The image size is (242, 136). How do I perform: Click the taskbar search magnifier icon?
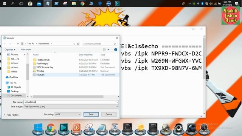13,3
